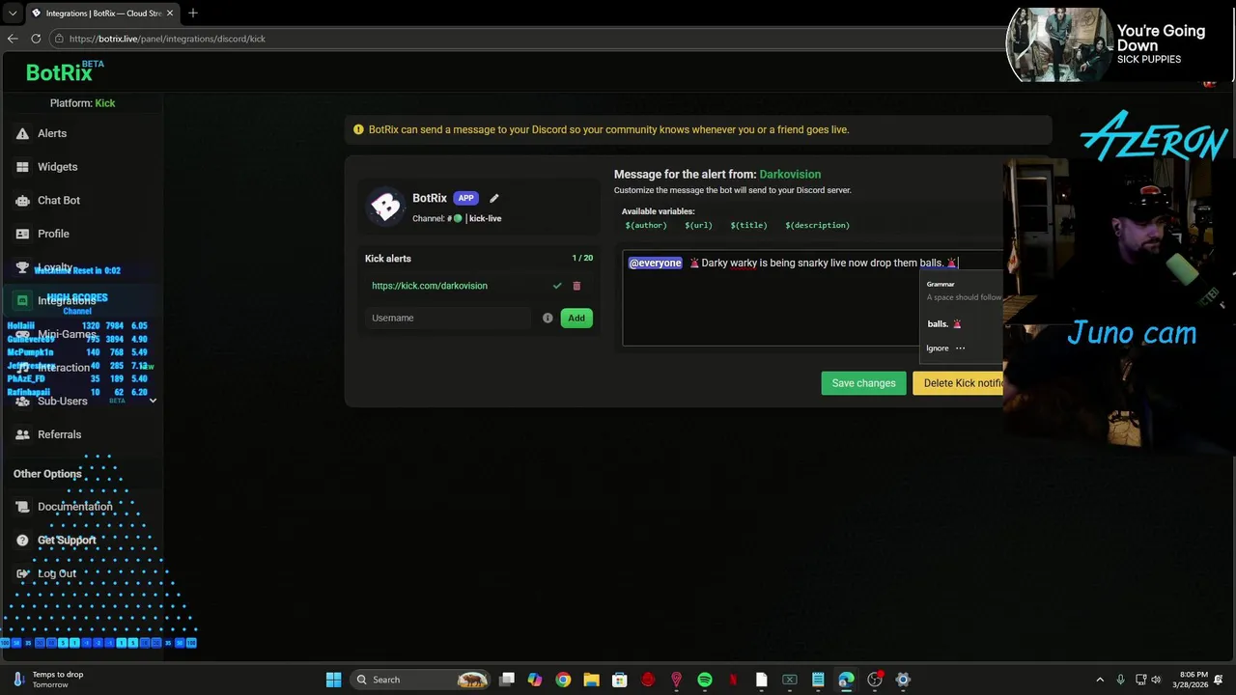Reload the page with refresh icon
The image size is (1236, 695).
(x=36, y=39)
